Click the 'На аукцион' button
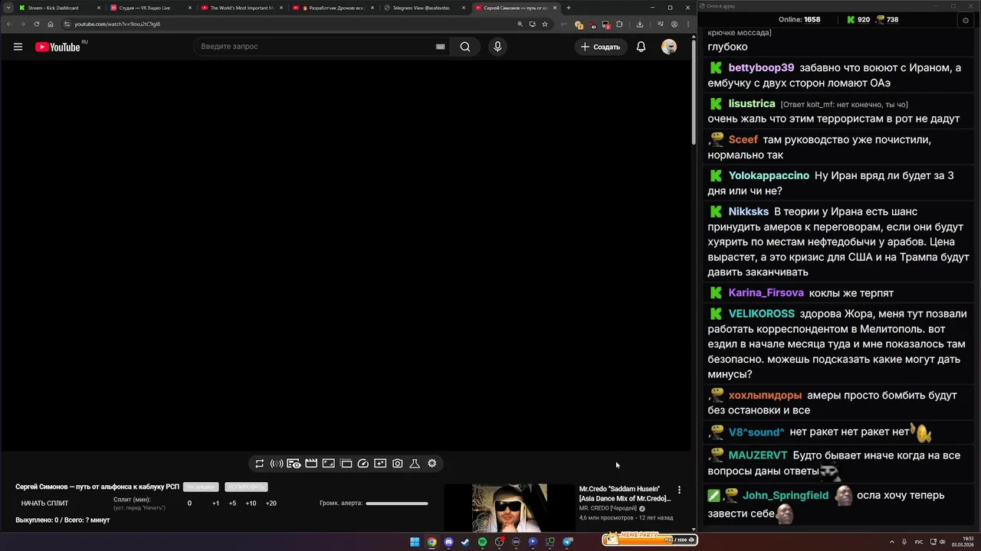This screenshot has height=551, width=981. [201, 487]
